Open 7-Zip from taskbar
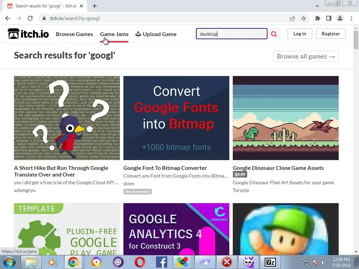The width and height of the screenshot is (359, 269). [270, 262]
